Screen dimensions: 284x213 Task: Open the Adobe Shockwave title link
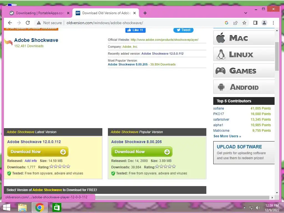[x=36, y=40]
